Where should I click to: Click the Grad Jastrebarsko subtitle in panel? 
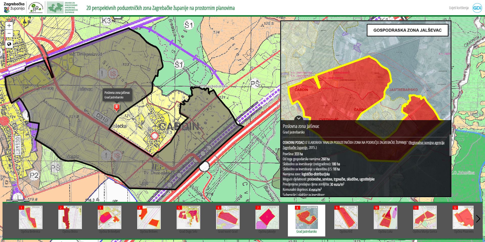click(x=294, y=132)
